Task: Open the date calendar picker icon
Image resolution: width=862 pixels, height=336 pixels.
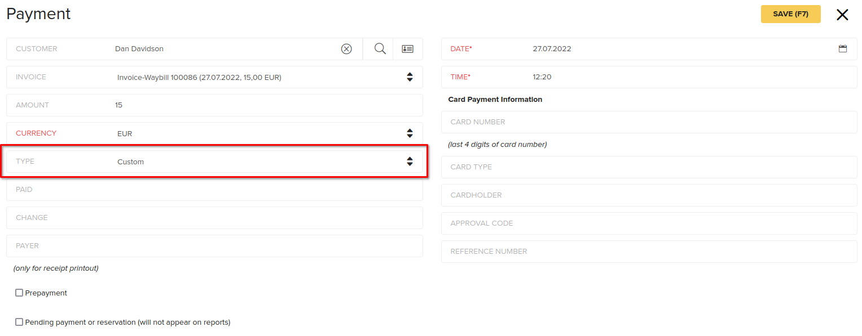Action: tap(843, 49)
